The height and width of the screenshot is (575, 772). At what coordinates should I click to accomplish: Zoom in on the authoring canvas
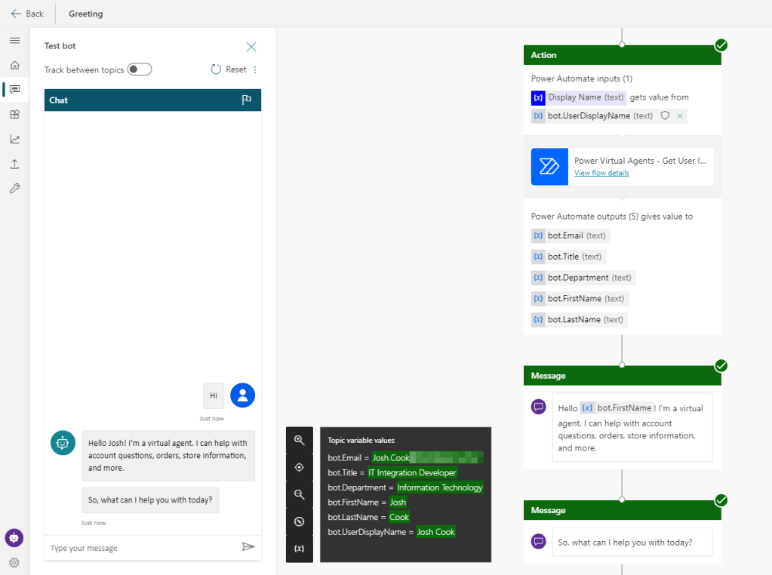[299, 440]
